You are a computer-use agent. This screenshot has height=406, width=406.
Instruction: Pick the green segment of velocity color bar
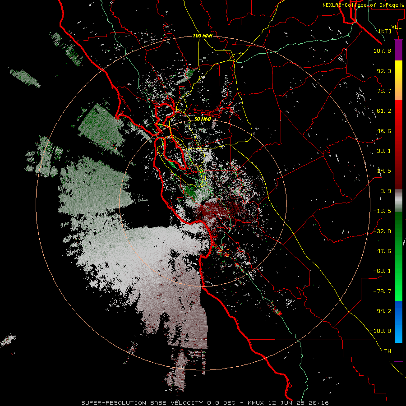pos(398,256)
